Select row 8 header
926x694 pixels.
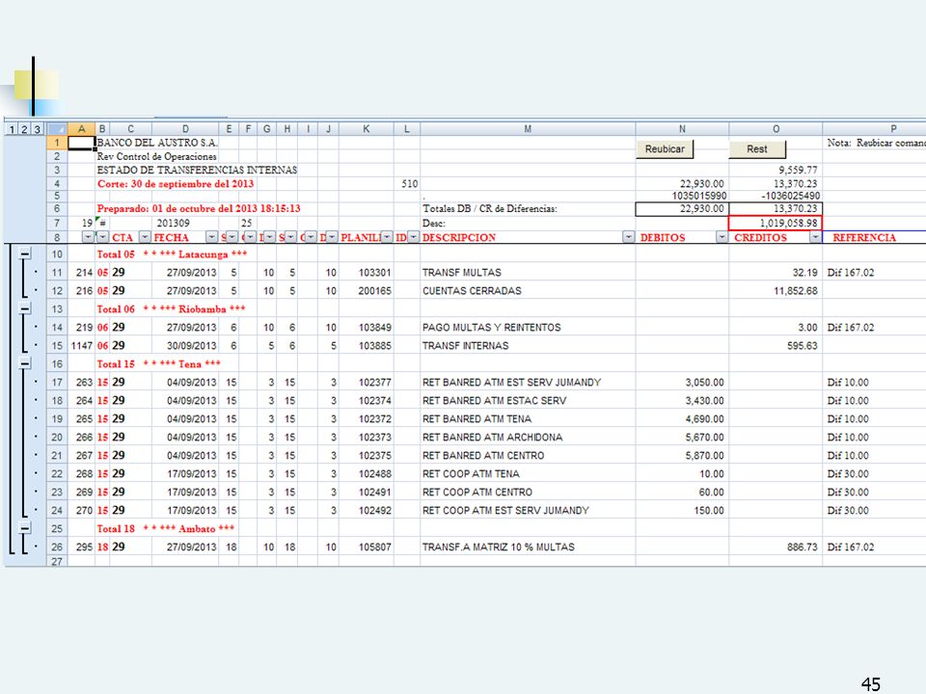(57, 237)
